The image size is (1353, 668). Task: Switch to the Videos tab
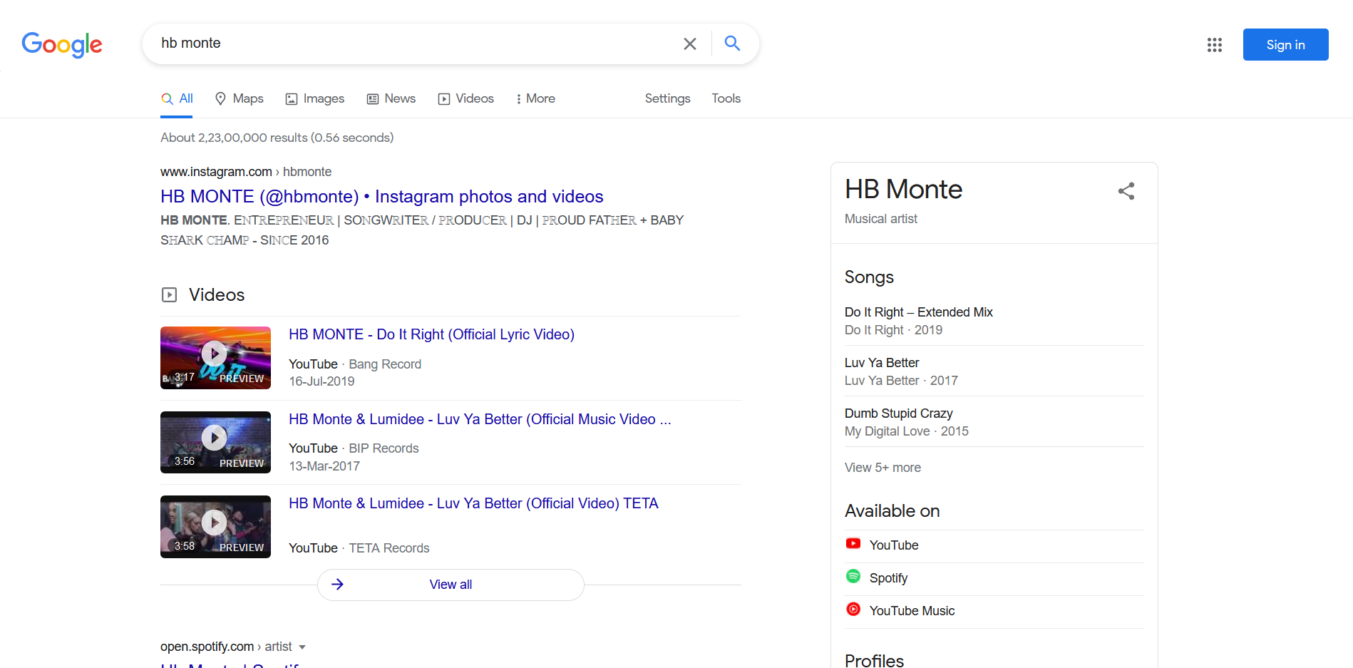465,98
